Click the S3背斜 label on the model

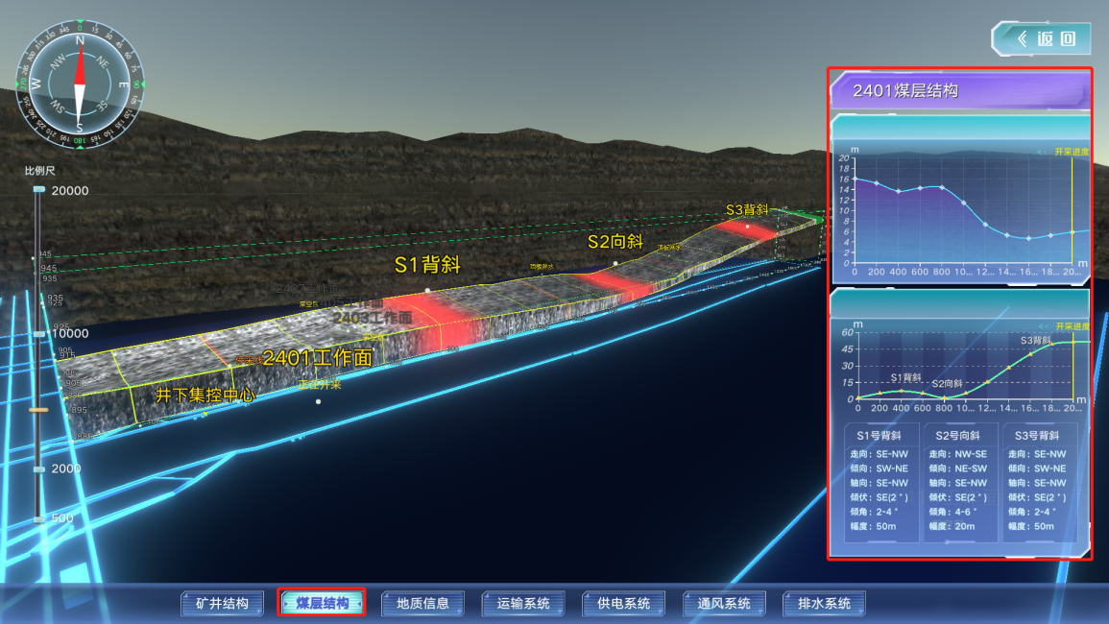point(746,209)
